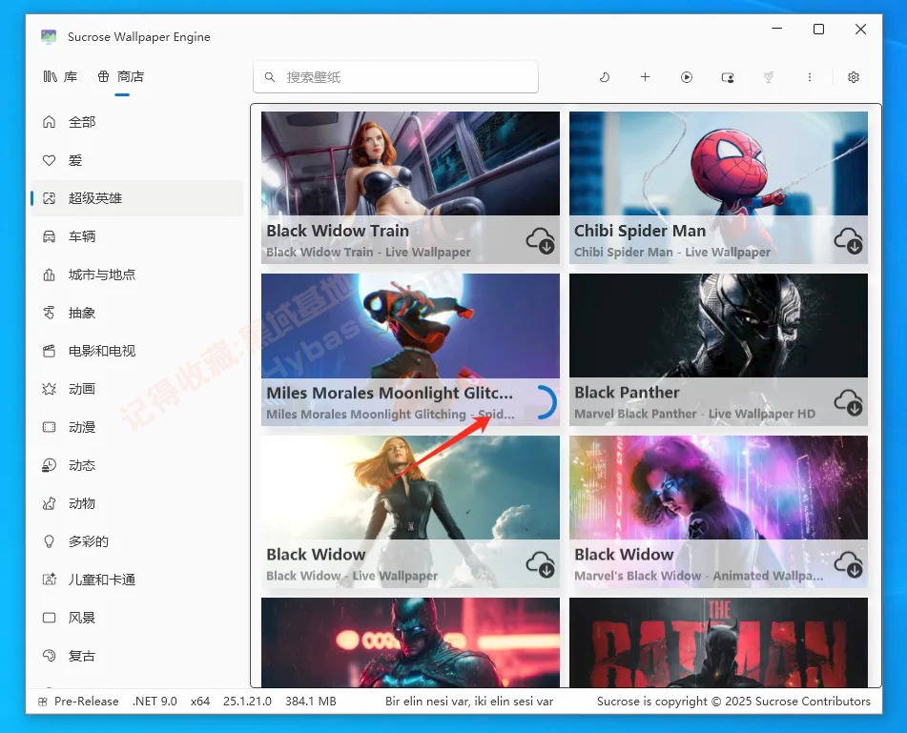907x733 pixels.
Task: Toggle dark mode moon icon
Action: coord(605,77)
